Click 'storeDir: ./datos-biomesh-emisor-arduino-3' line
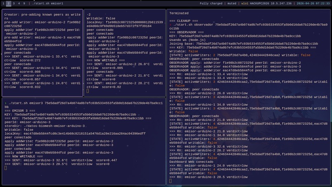 point(44,126)
